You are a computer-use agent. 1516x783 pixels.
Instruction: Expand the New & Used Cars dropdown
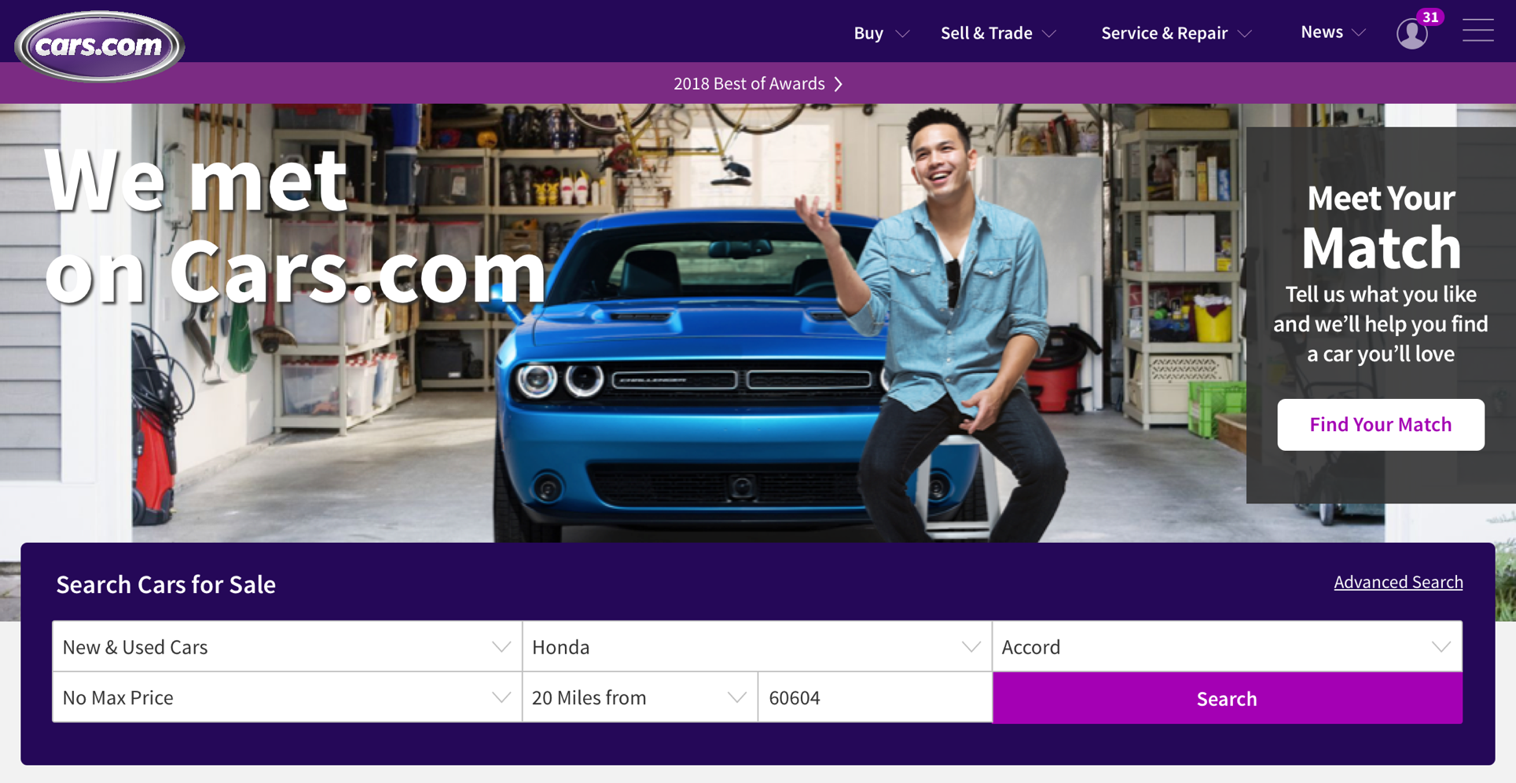pos(288,646)
